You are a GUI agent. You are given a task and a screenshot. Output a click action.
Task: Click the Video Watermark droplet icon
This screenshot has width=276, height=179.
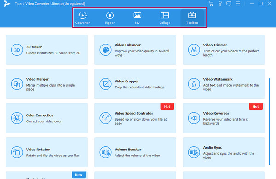[x=194, y=84]
